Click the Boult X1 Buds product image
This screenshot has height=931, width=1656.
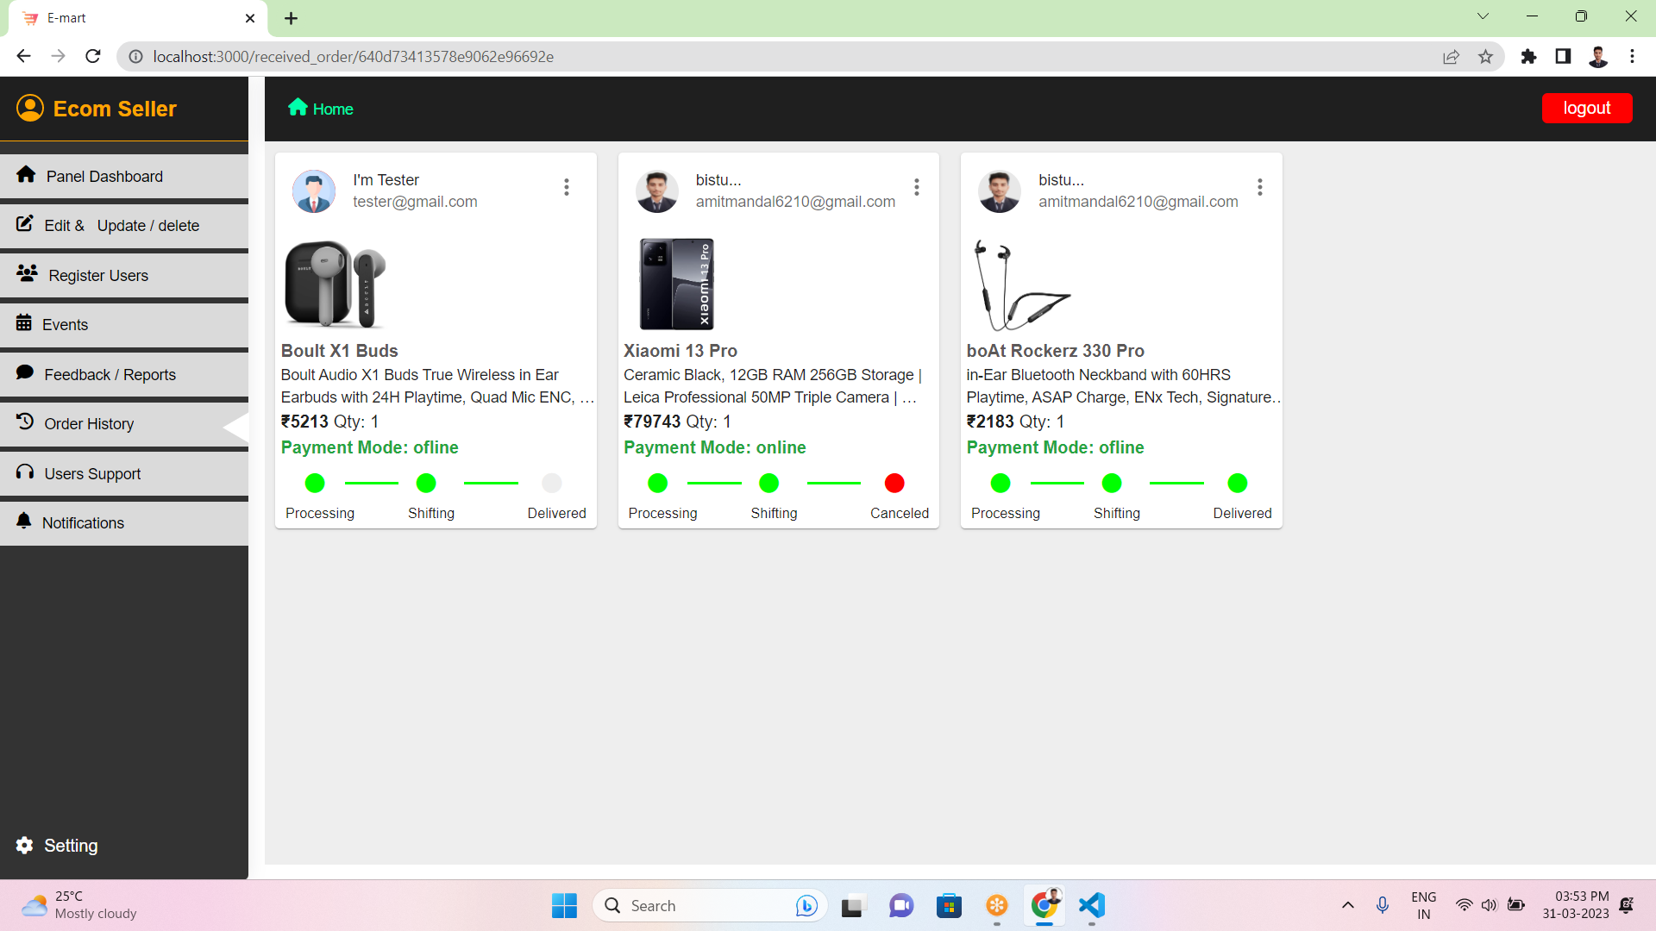click(x=336, y=284)
